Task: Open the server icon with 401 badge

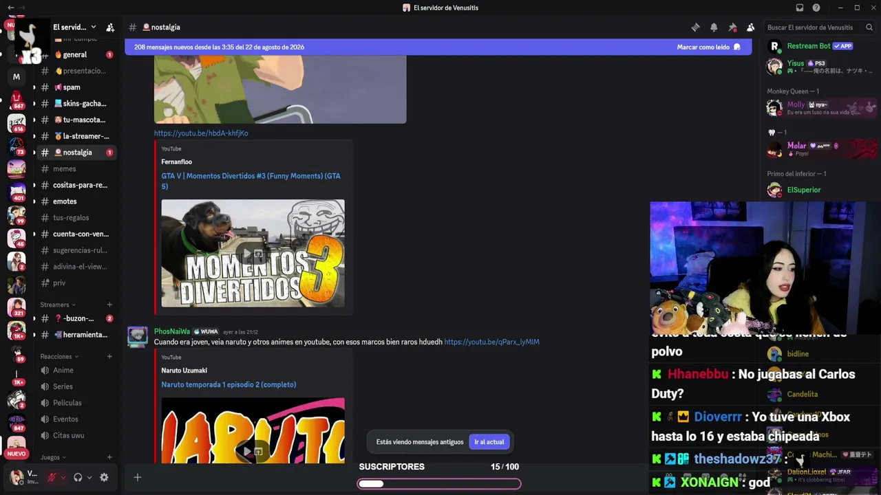Action: [x=17, y=193]
